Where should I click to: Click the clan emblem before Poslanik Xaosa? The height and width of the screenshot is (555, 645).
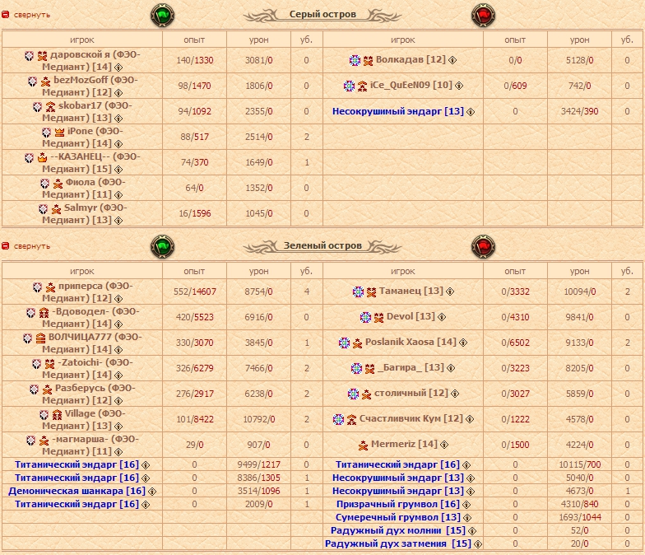pyautogui.click(x=345, y=343)
